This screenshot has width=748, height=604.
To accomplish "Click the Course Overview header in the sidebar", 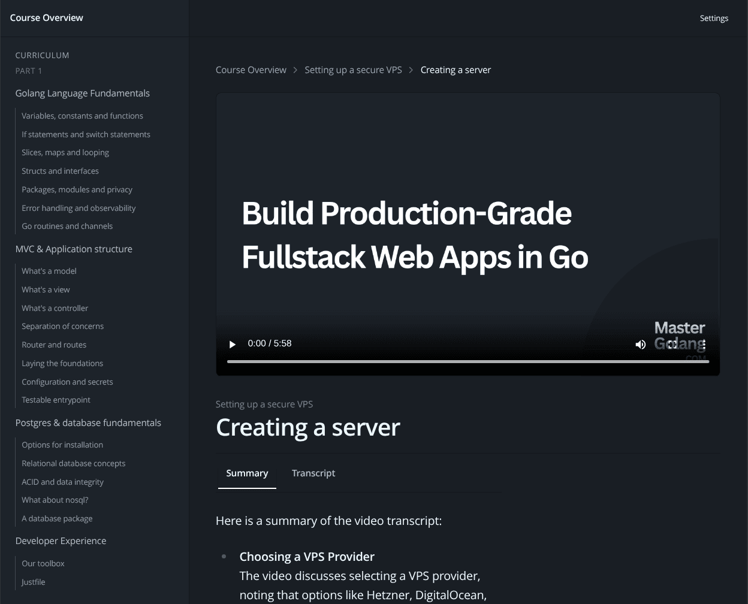I will point(46,18).
